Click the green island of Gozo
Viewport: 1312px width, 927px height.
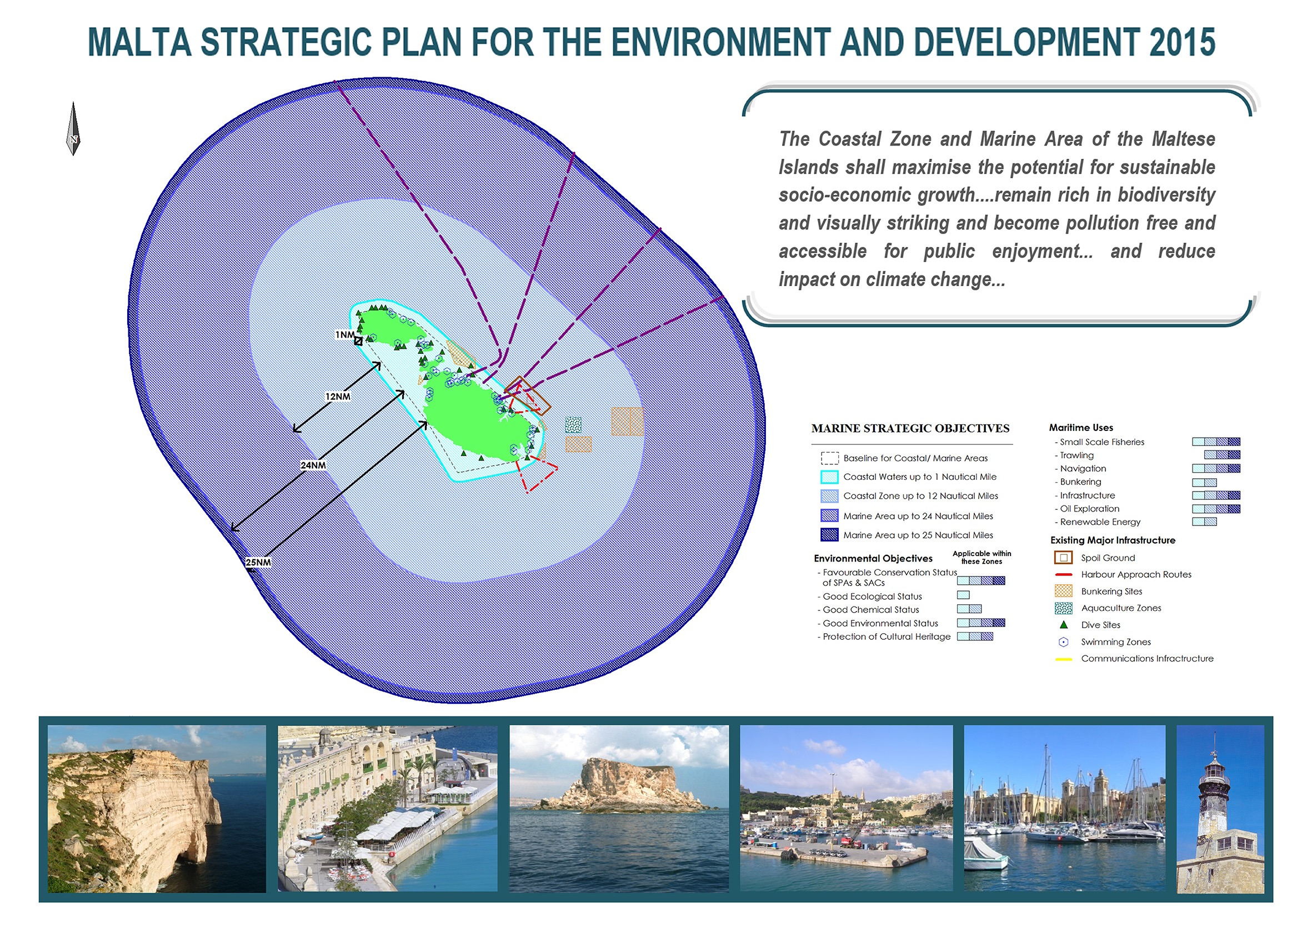click(x=392, y=328)
